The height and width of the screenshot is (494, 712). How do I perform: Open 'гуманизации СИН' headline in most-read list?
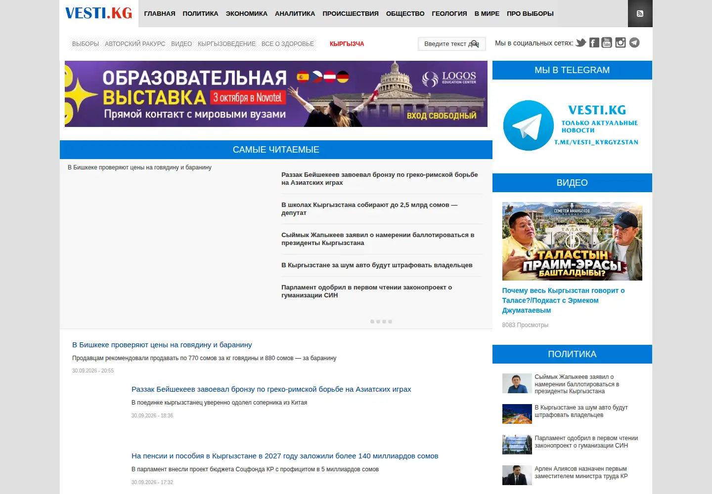pos(366,291)
